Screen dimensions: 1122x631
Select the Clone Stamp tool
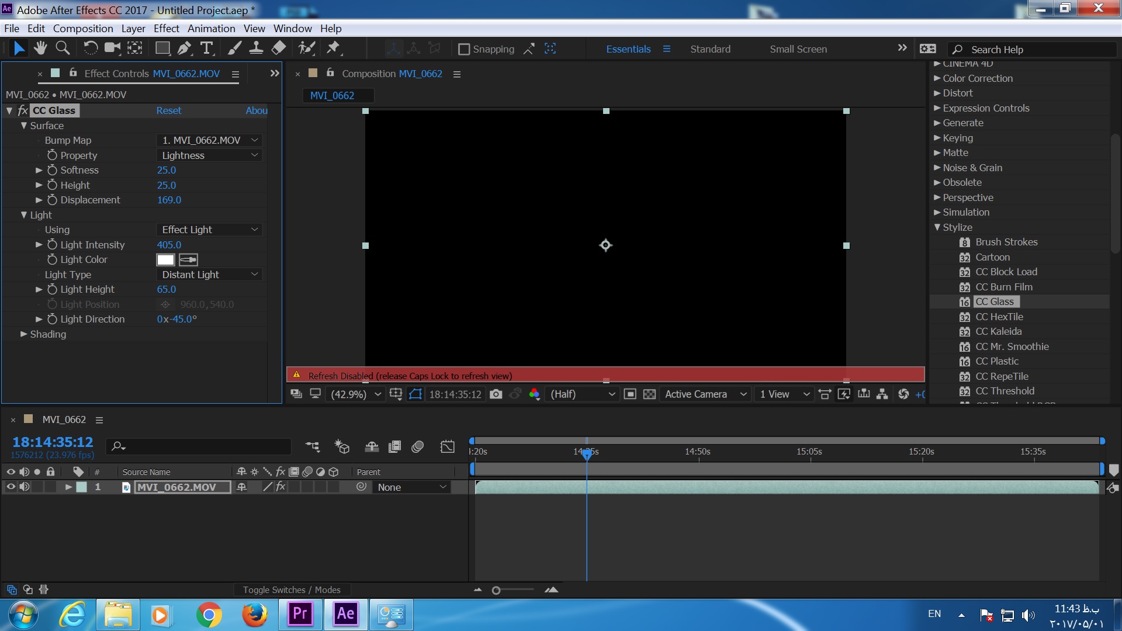point(256,48)
